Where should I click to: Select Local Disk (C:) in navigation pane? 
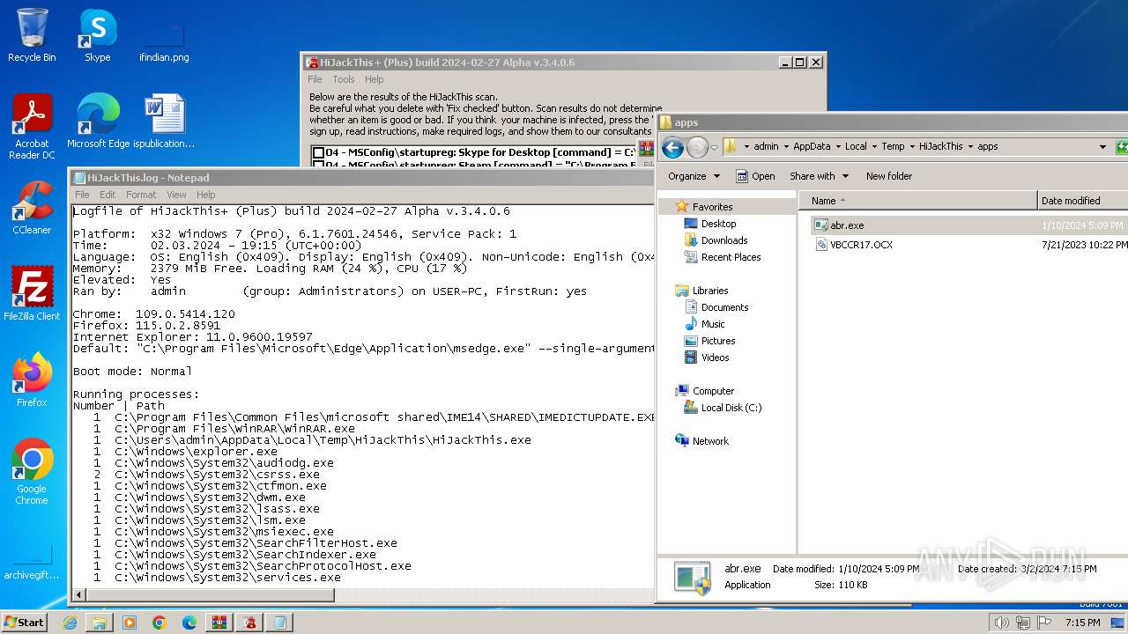[731, 408]
